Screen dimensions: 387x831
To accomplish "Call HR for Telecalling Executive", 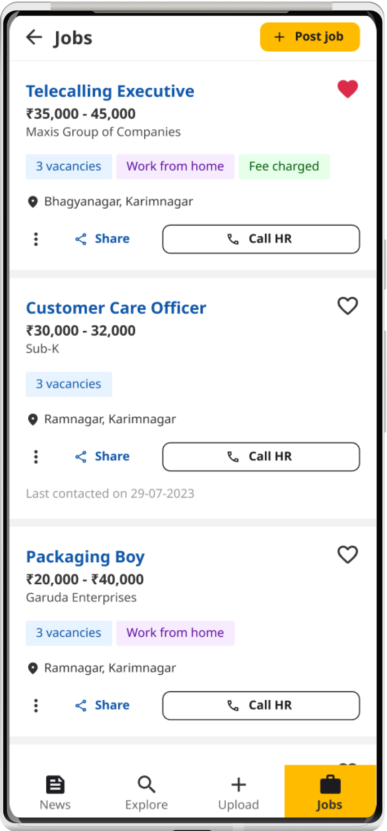I will coord(261,239).
